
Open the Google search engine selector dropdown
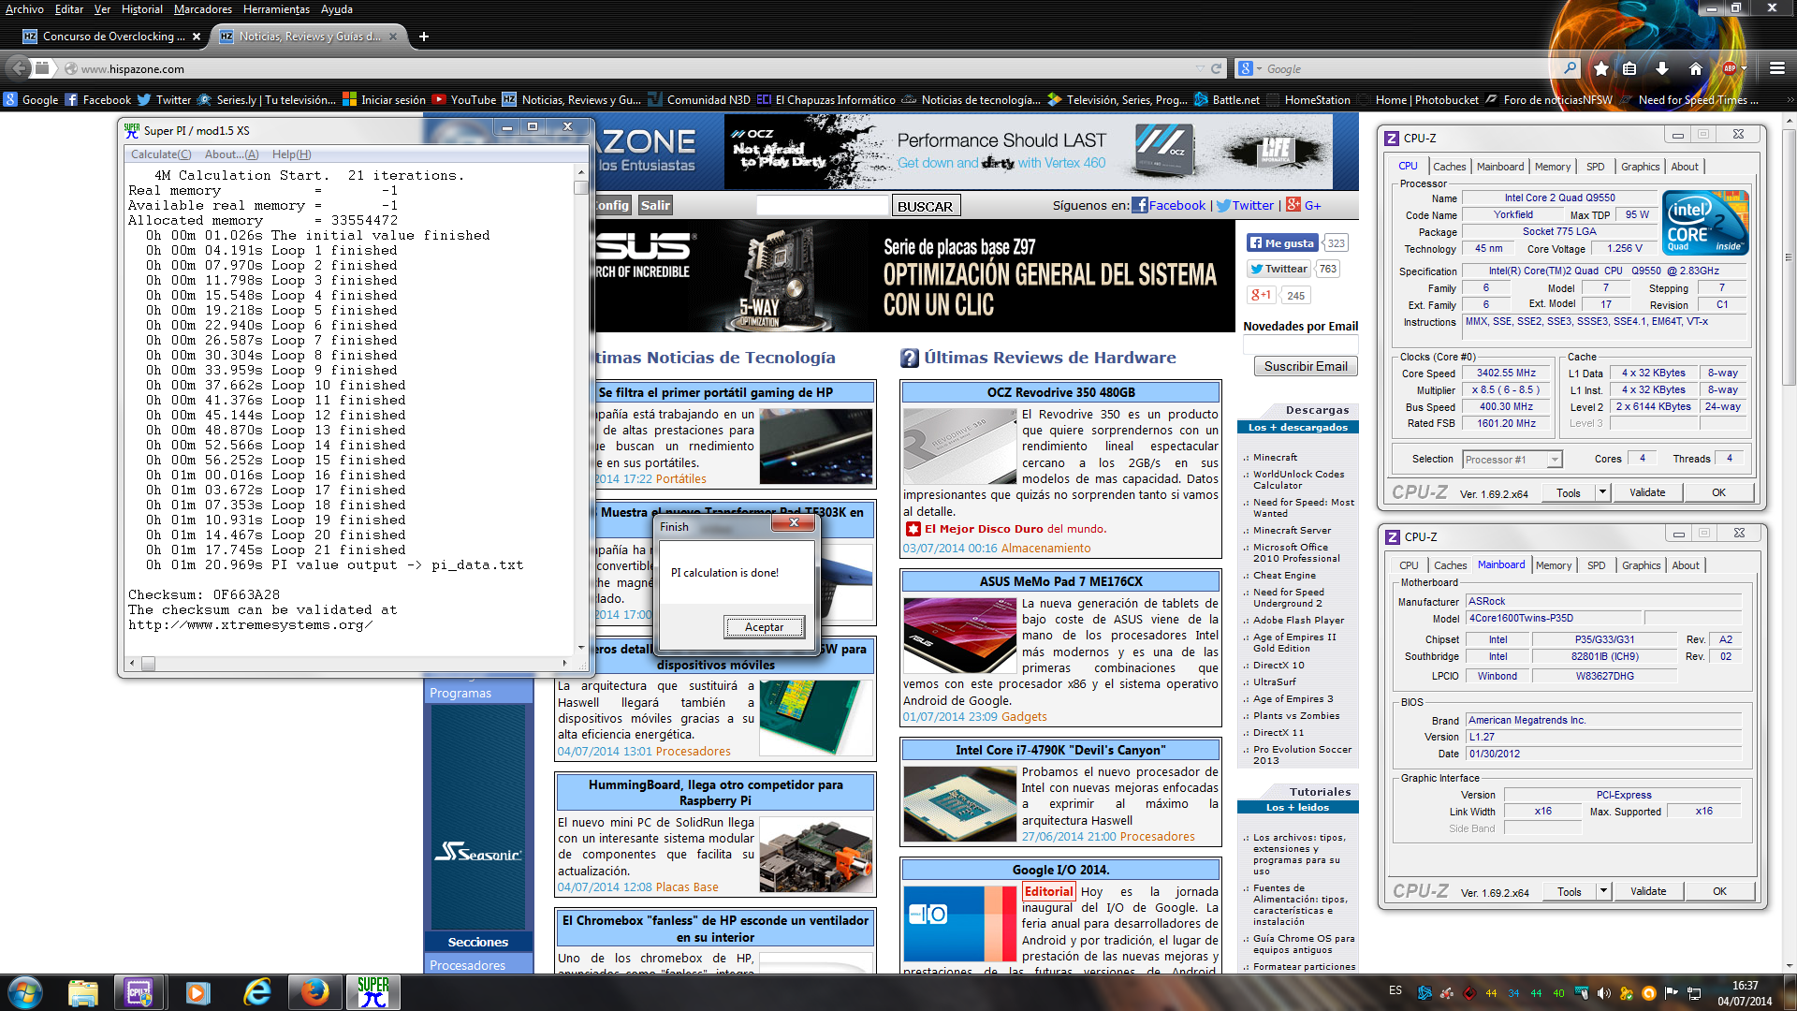pos(1250,68)
